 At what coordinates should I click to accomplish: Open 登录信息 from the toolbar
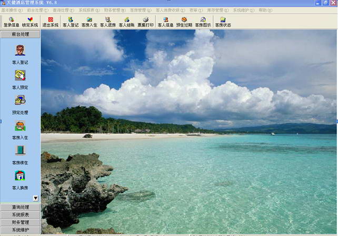click(x=12, y=22)
